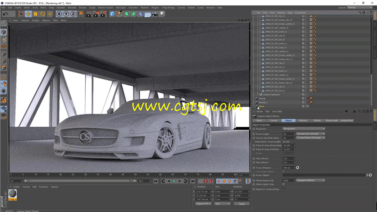The image size is (377, 212).
Task: Open the Simulate menu
Action: pyautogui.click(x=72, y=8)
